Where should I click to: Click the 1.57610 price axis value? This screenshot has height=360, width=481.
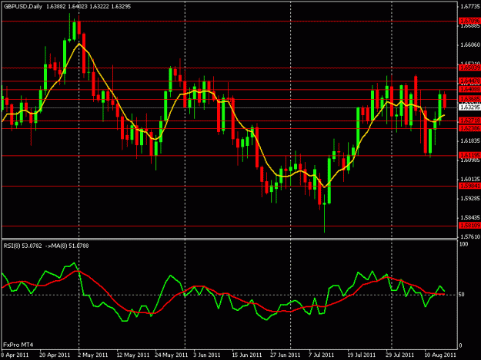tap(470, 236)
